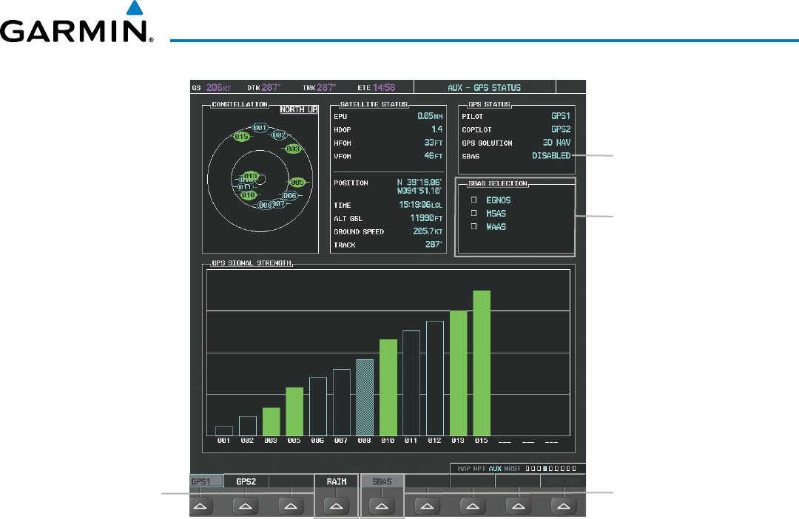Click the signal bar for satellite 003
Screen dimensions: 799x519
pyautogui.click(x=271, y=421)
